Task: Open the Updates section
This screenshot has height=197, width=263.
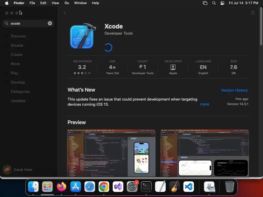Action: 18,101
